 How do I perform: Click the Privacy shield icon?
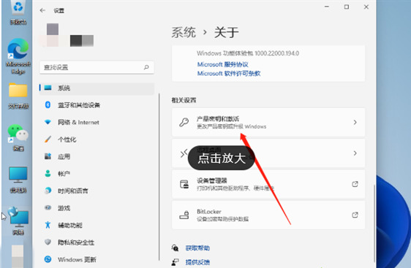(48, 242)
